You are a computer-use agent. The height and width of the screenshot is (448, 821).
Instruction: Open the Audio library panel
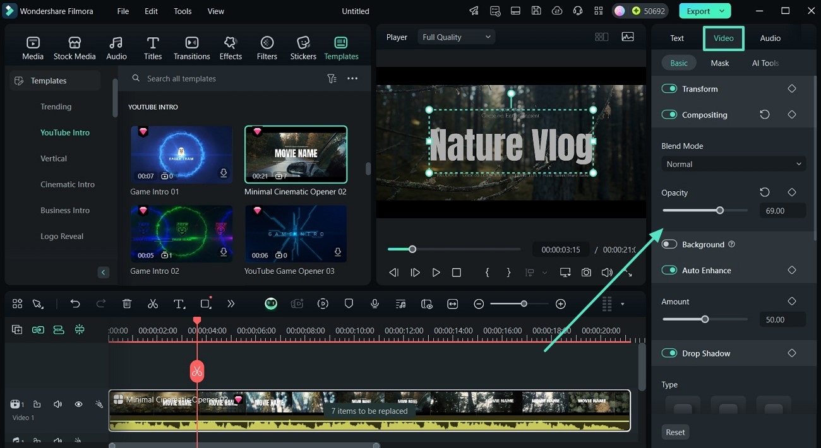click(x=116, y=48)
